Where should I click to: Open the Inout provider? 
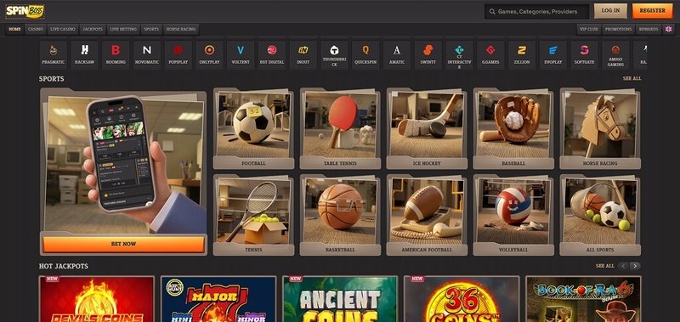pyautogui.click(x=303, y=54)
